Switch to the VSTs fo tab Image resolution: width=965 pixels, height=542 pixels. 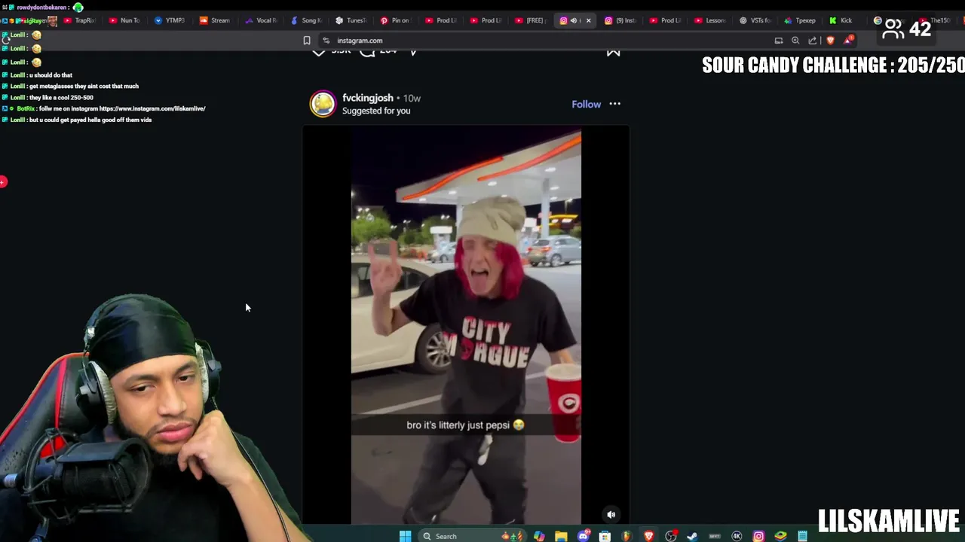[x=755, y=20]
